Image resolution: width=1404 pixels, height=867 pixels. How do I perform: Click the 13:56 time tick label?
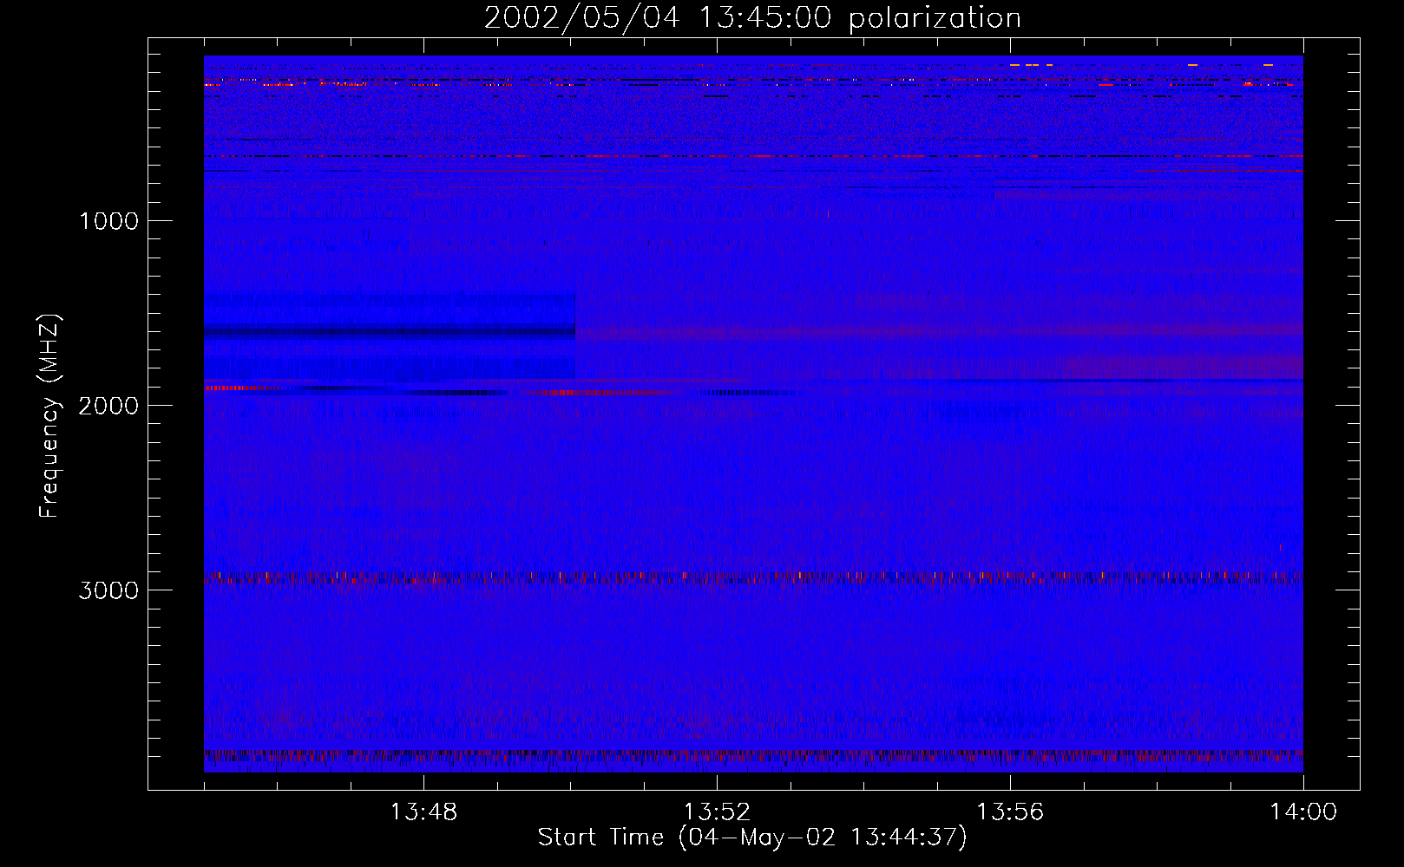click(x=1010, y=812)
